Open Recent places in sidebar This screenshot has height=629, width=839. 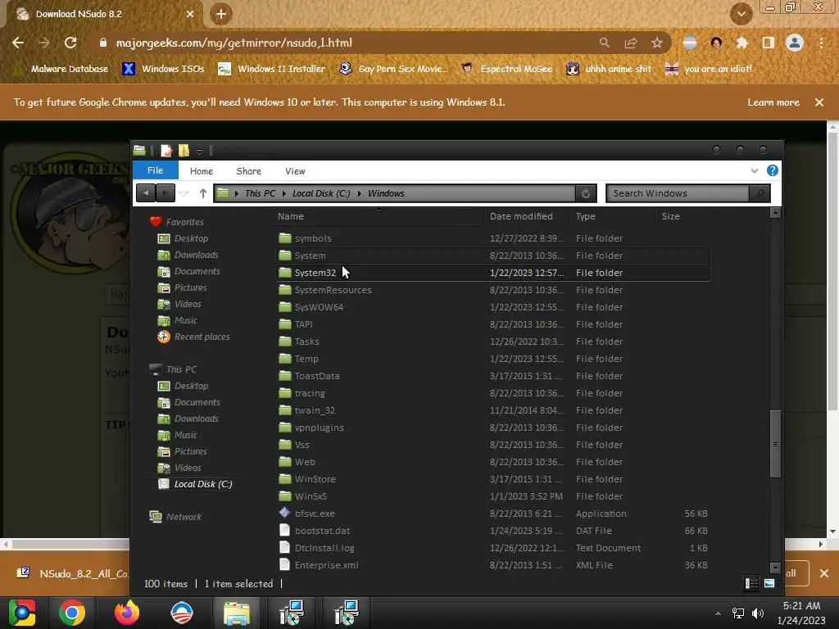tap(202, 337)
